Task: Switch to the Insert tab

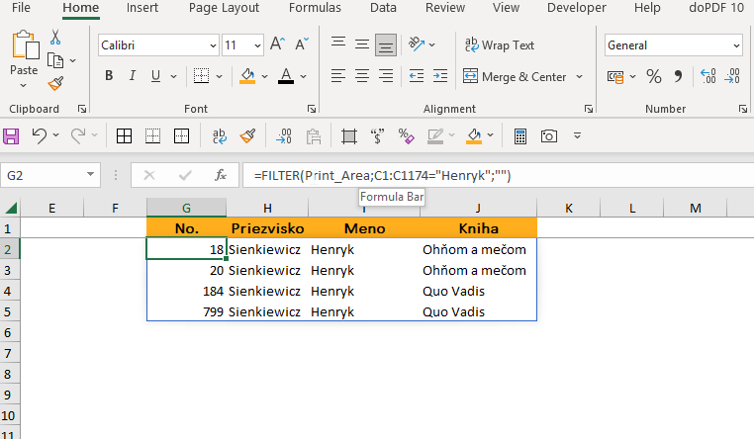Action: coord(142,8)
